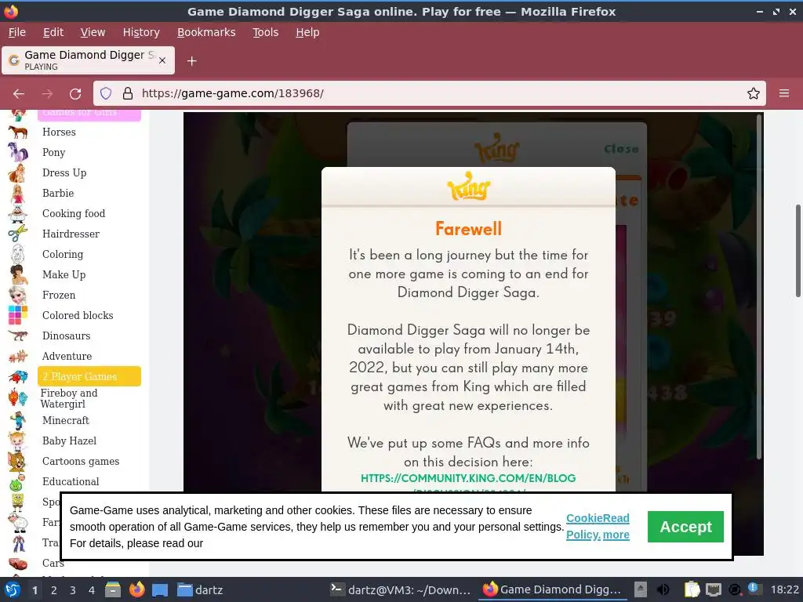Image resolution: width=803 pixels, height=602 pixels.
Task: Click the Colored blocks icon
Action: [x=18, y=315]
